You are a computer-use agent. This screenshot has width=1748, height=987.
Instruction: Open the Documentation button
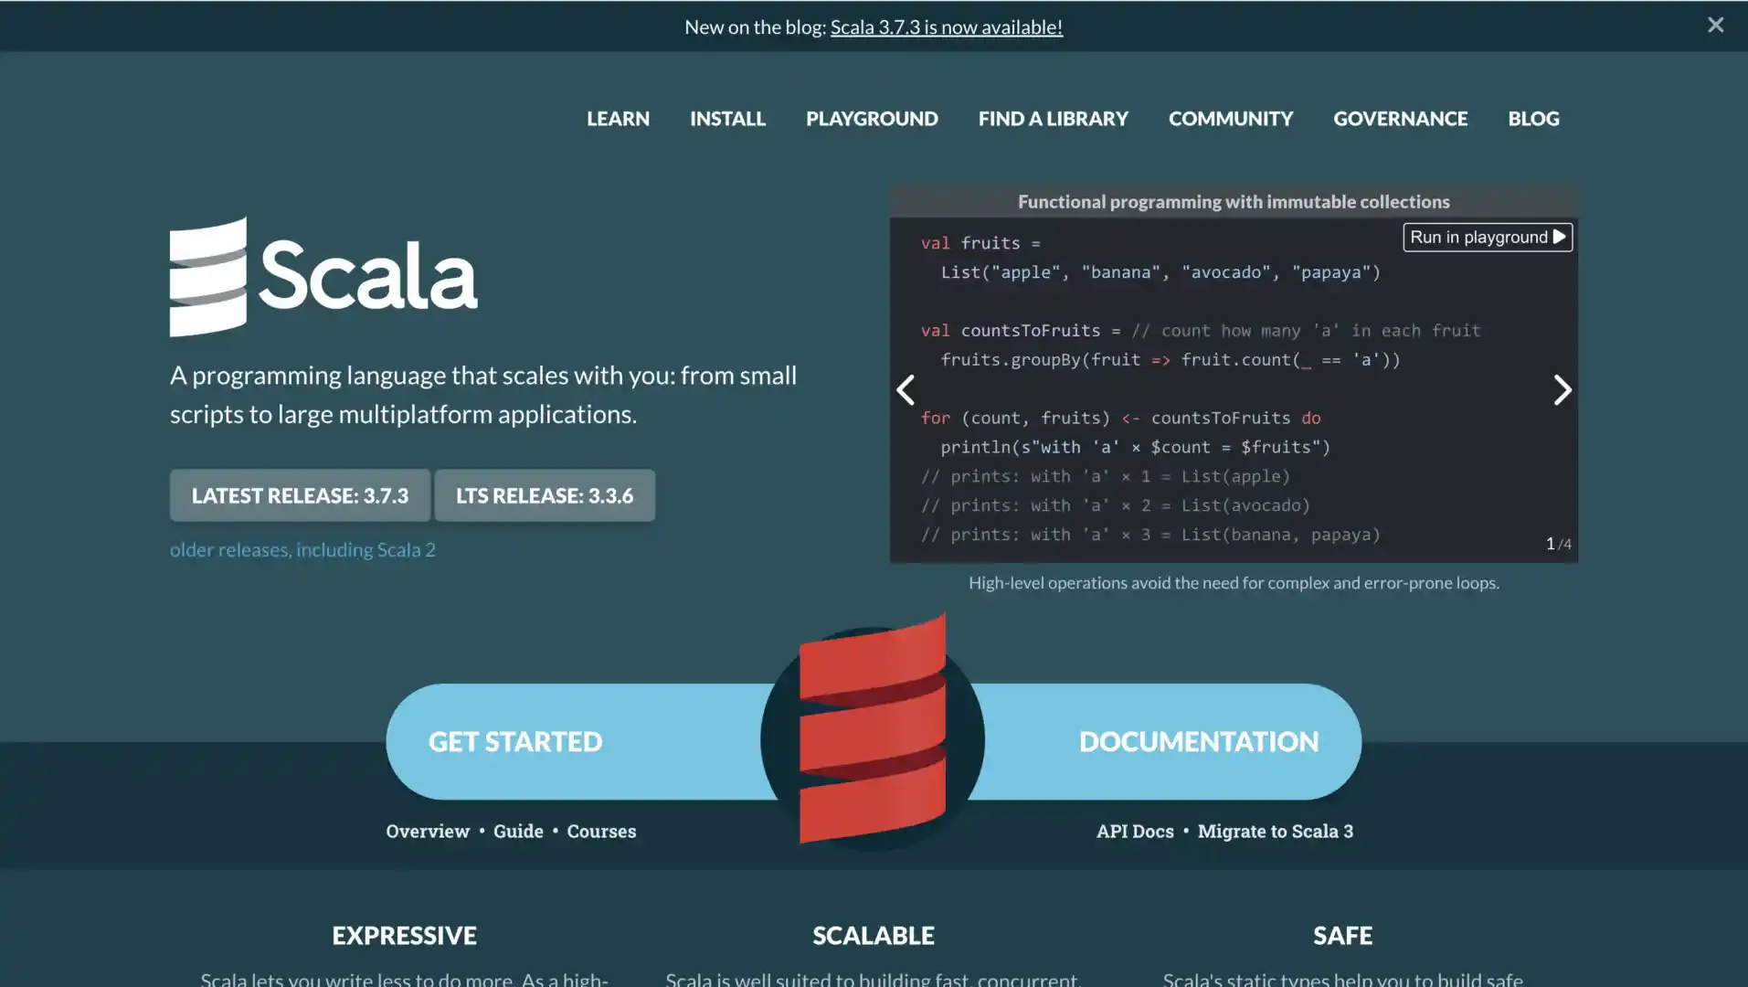point(1167,741)
